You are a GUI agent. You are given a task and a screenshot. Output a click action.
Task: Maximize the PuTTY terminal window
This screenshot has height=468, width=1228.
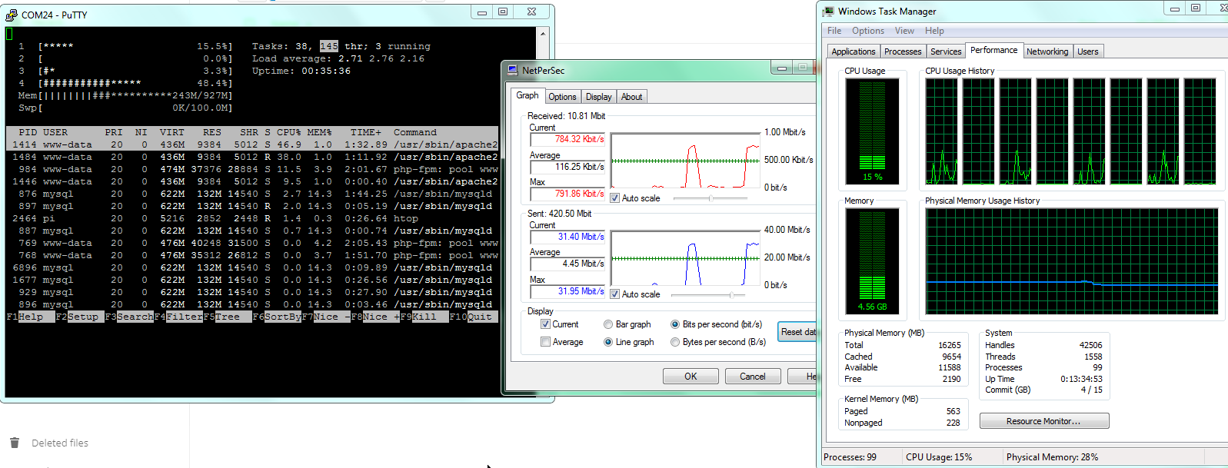coord(503,12)
